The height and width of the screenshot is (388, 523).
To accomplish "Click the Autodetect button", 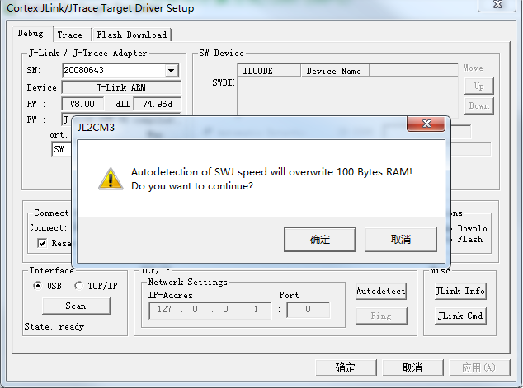I will coord(381,291).
